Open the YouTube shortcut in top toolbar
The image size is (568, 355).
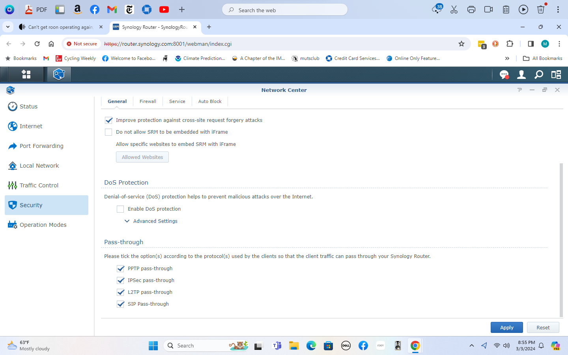(164, 9)
